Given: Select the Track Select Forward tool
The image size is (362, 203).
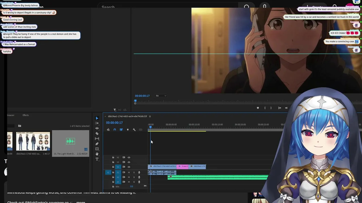Looking at the screenshot, I should pos(97,123).
